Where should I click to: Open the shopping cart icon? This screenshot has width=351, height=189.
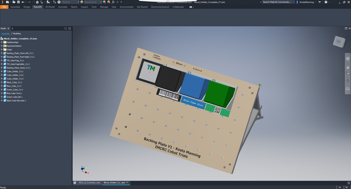319,2
